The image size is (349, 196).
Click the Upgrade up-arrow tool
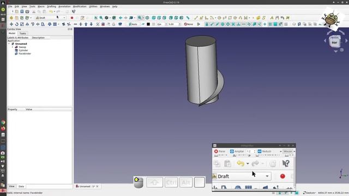pos(86,24)
